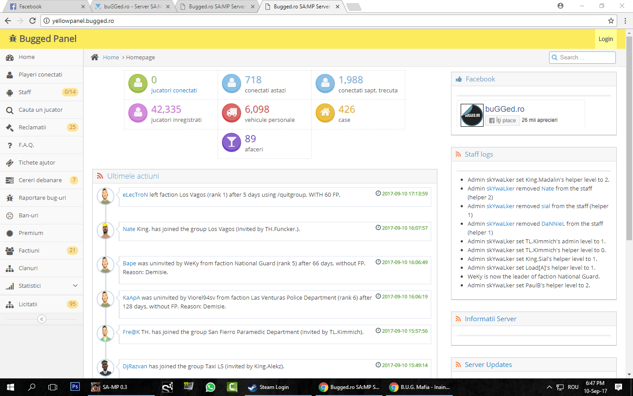633x396 pixels.
Task: Click the Server Updates RSS icon
Action: (458, 365)
